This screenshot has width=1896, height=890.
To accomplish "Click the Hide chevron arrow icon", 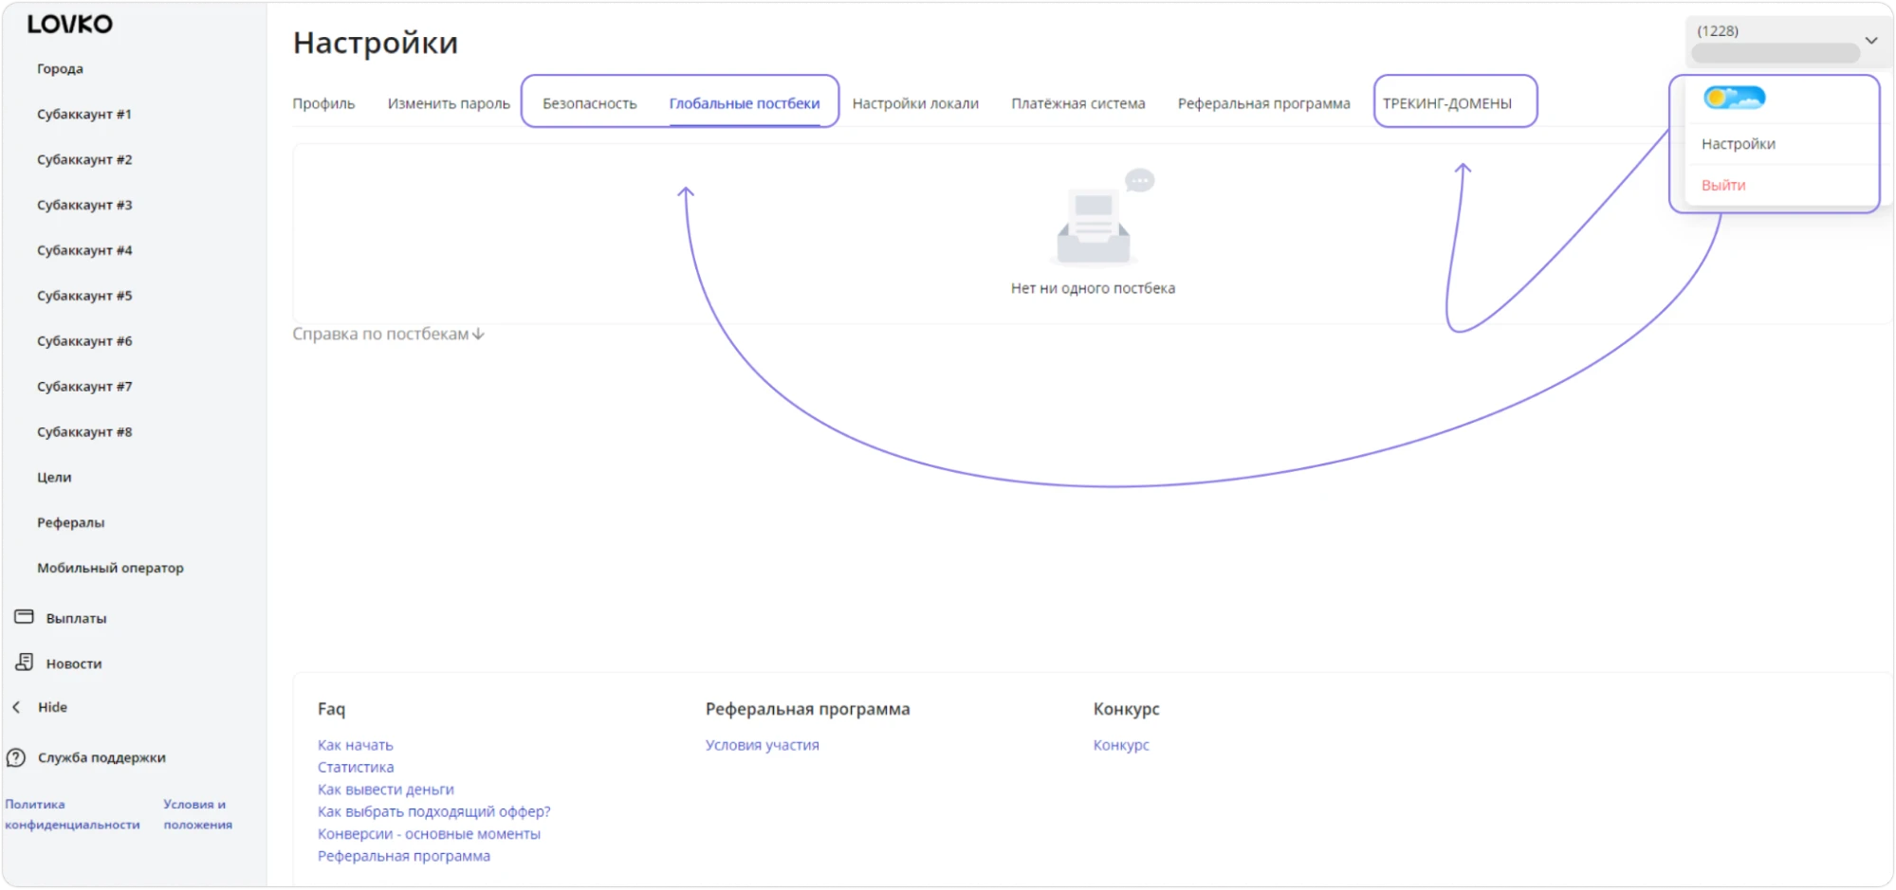I will coord(16,707).
